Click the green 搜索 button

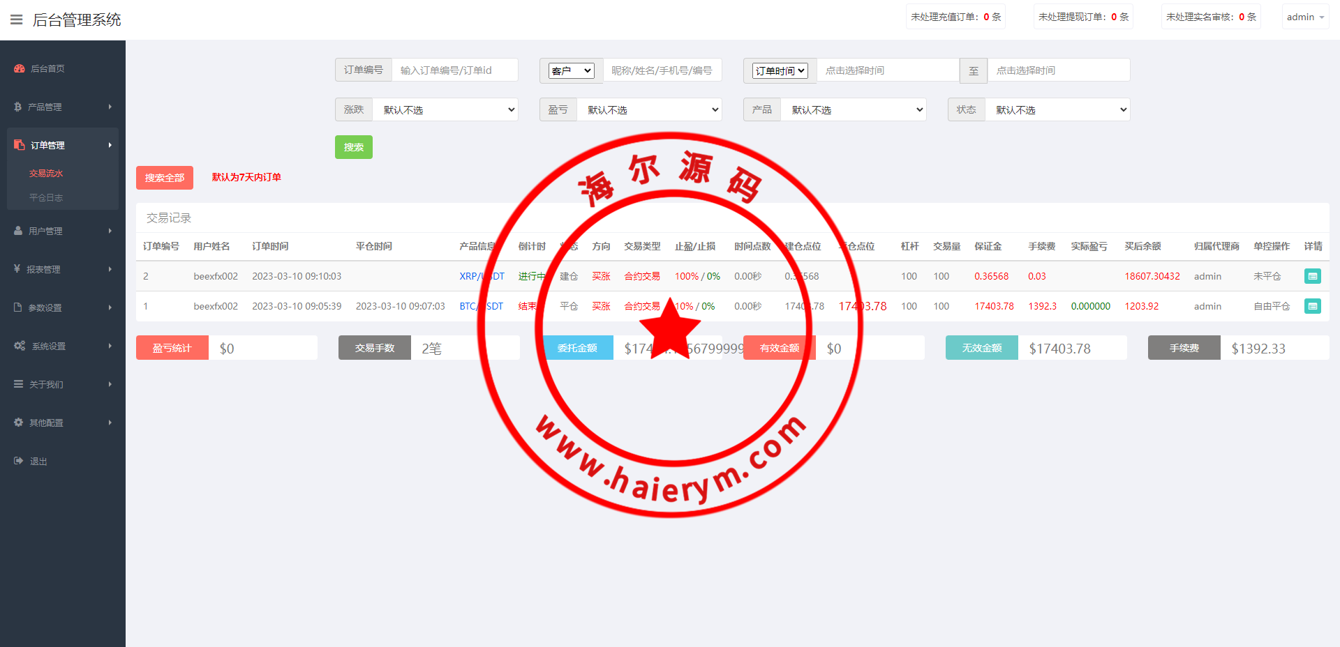(353, 147)
